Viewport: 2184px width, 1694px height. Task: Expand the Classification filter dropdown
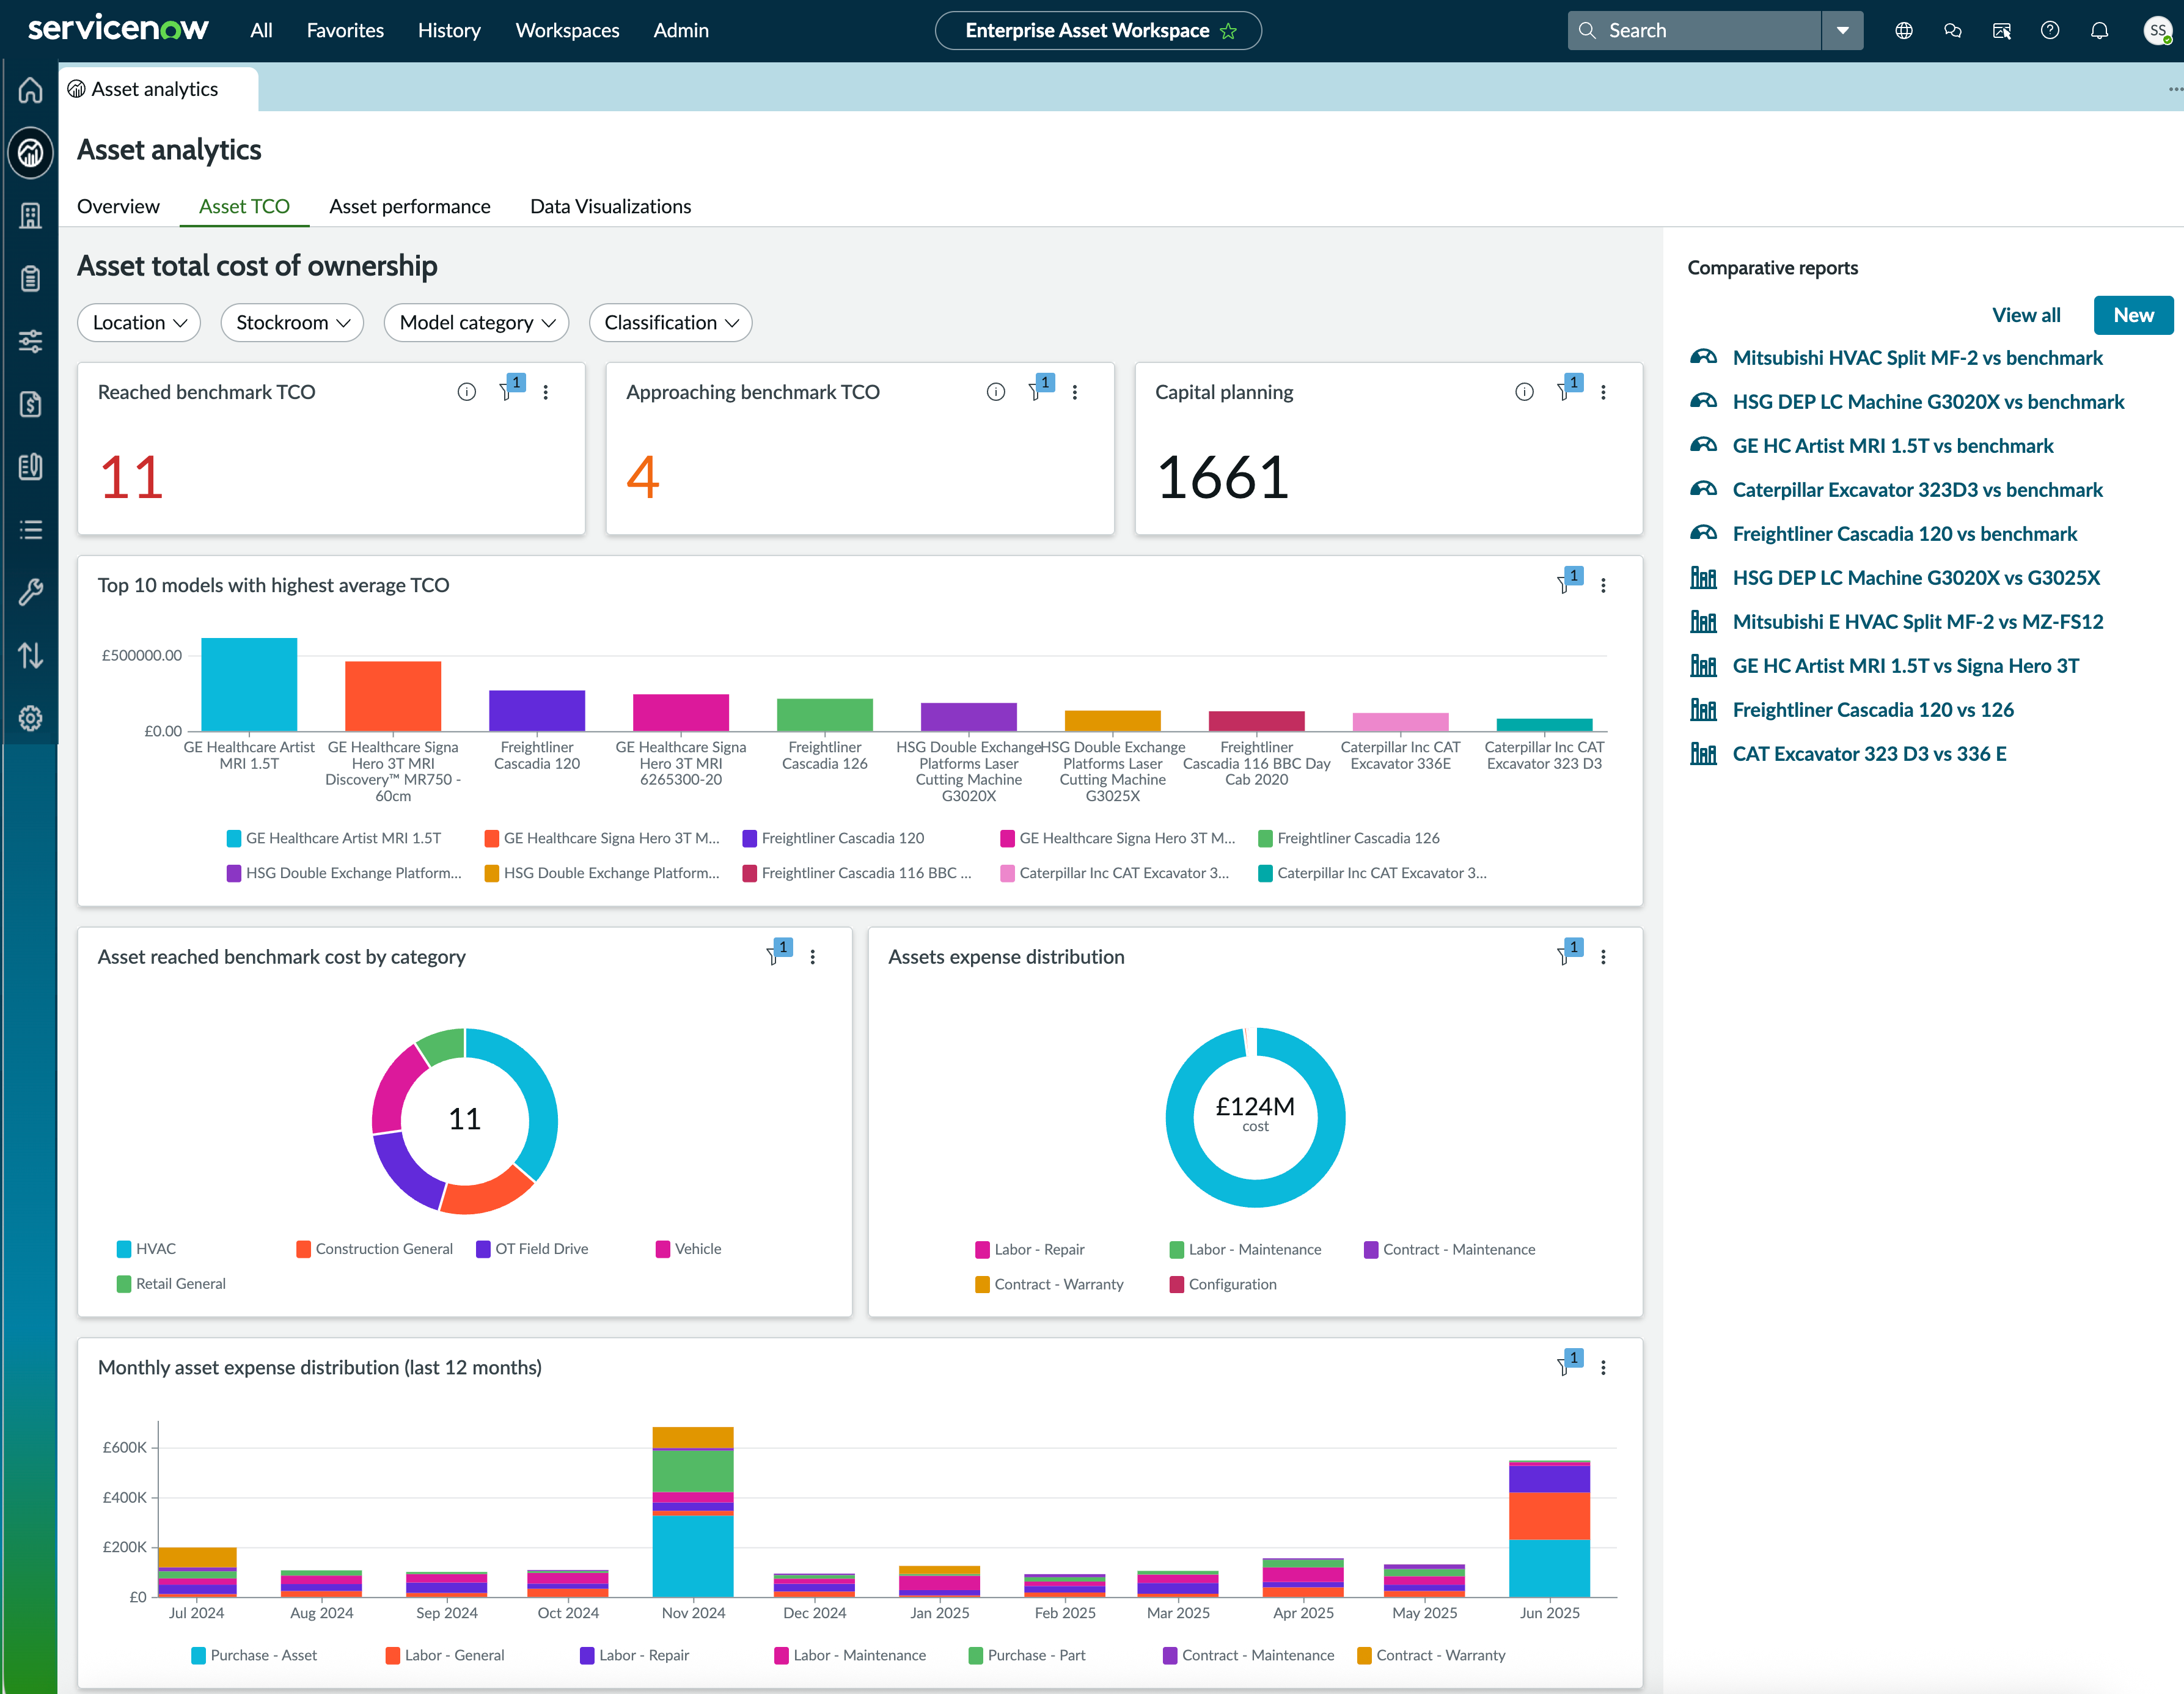tap(671, 323)
